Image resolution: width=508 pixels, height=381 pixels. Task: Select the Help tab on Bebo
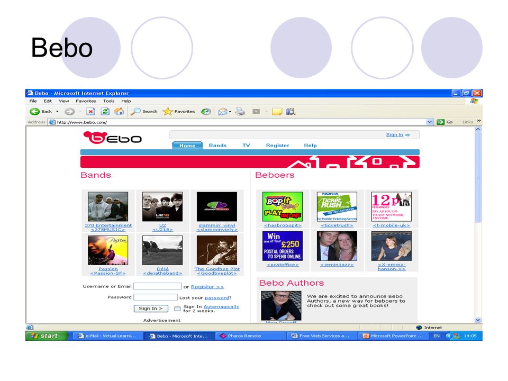pyautogui.click(x=311, y=146)
